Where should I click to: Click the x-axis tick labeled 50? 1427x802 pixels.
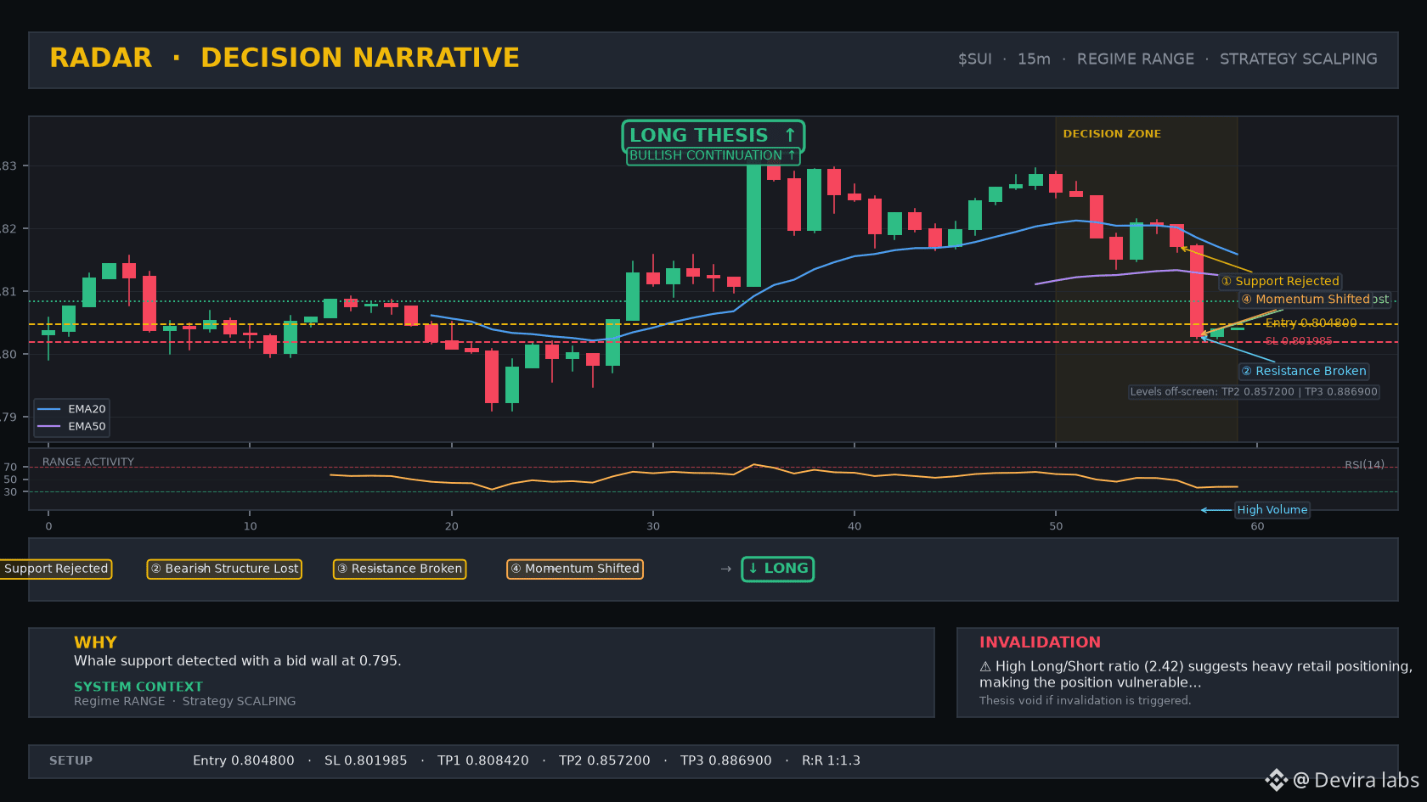click(x=1056, y=526)
